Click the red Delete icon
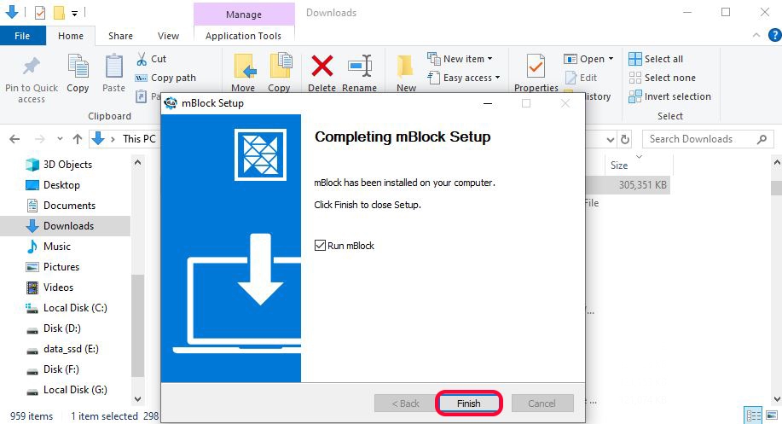Screen dimensions: 782x424 (321, 67)
